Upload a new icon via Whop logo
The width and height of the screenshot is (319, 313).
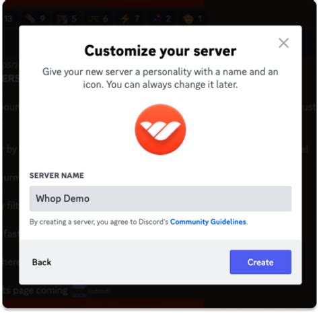pos(160,129)
